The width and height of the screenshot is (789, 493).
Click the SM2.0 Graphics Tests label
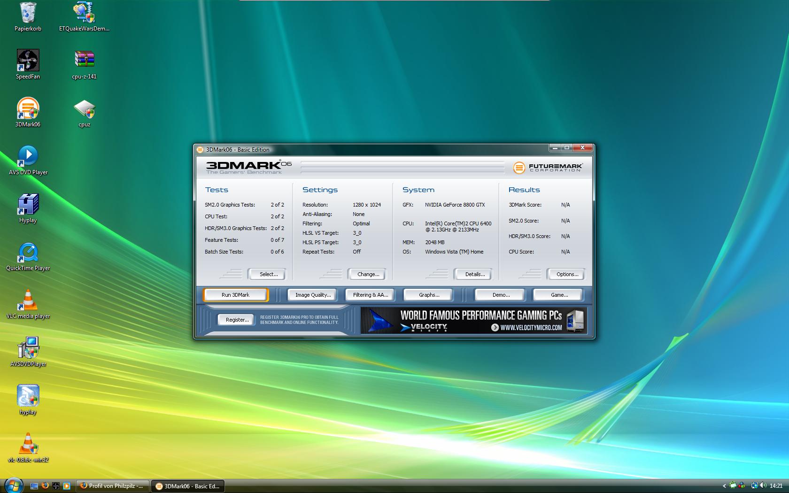point(230,205)
